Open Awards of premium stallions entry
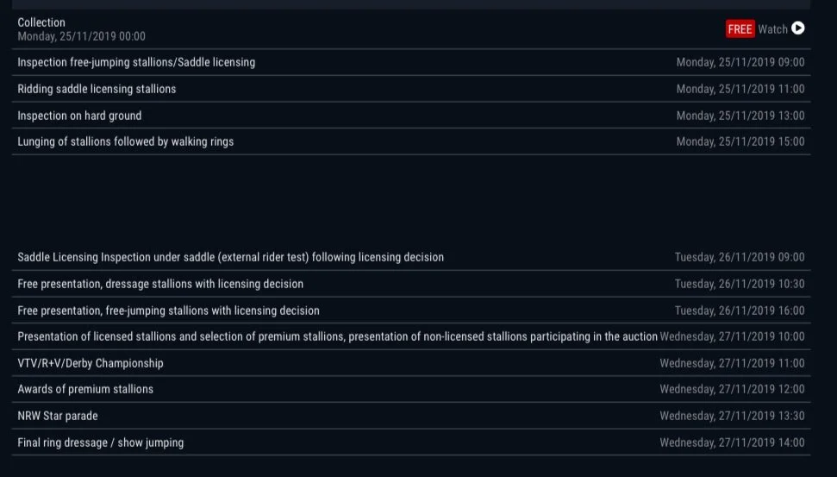This screenshot has width=837, height=477. 411,389
